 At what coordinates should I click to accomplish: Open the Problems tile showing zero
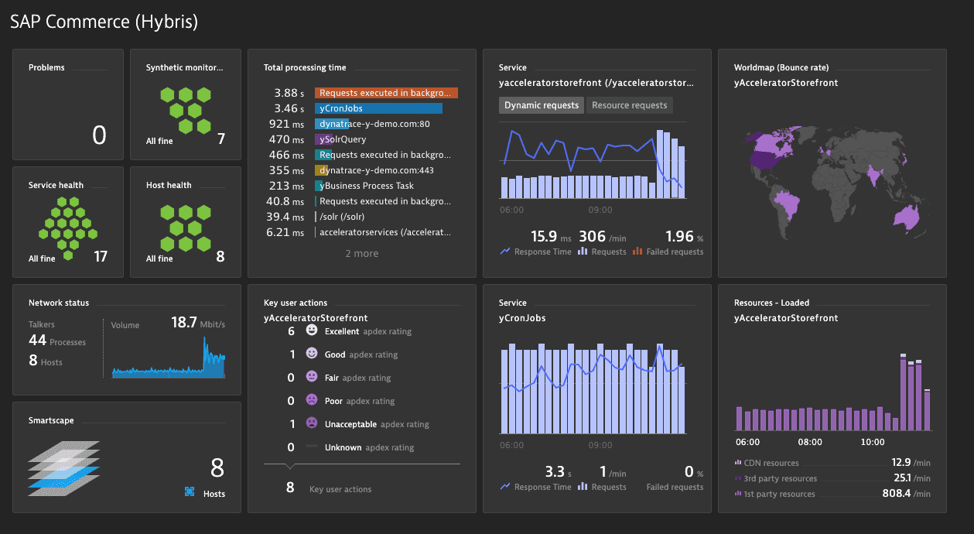pos(67,104)
